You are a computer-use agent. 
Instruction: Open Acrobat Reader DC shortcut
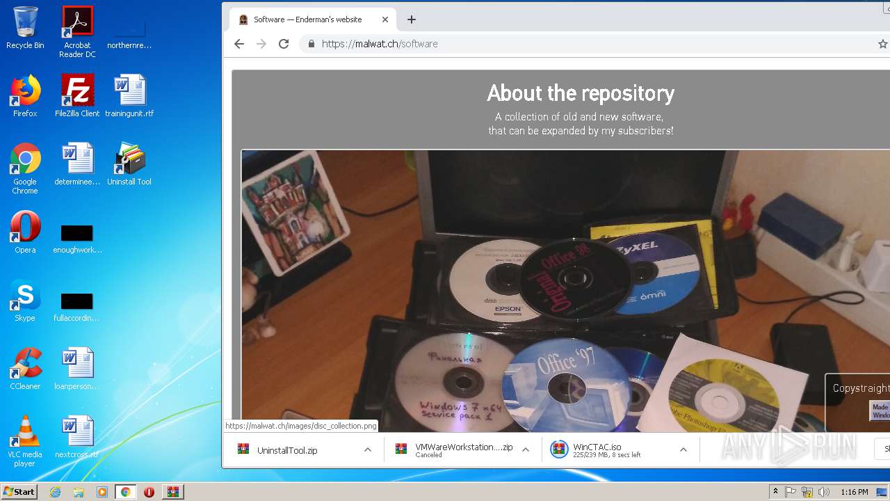point(77,32)
